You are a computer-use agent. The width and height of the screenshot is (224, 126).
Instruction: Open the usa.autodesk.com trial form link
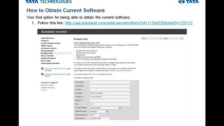pos(129,23)
